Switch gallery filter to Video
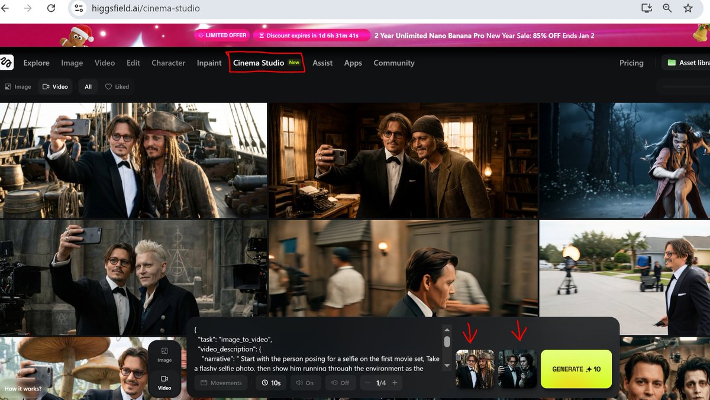This screenshot has width=710, height=400. tap(54, 86)
